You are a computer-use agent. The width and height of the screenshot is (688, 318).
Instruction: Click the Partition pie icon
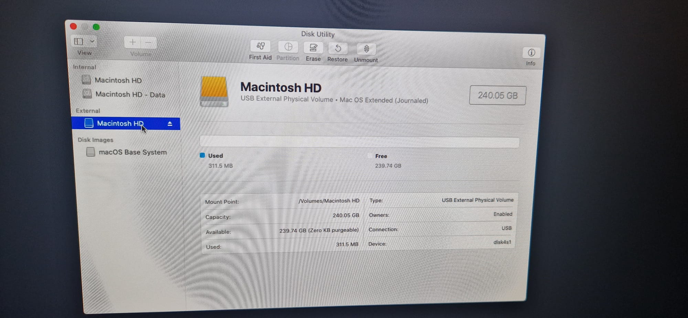tap(288, 47)
